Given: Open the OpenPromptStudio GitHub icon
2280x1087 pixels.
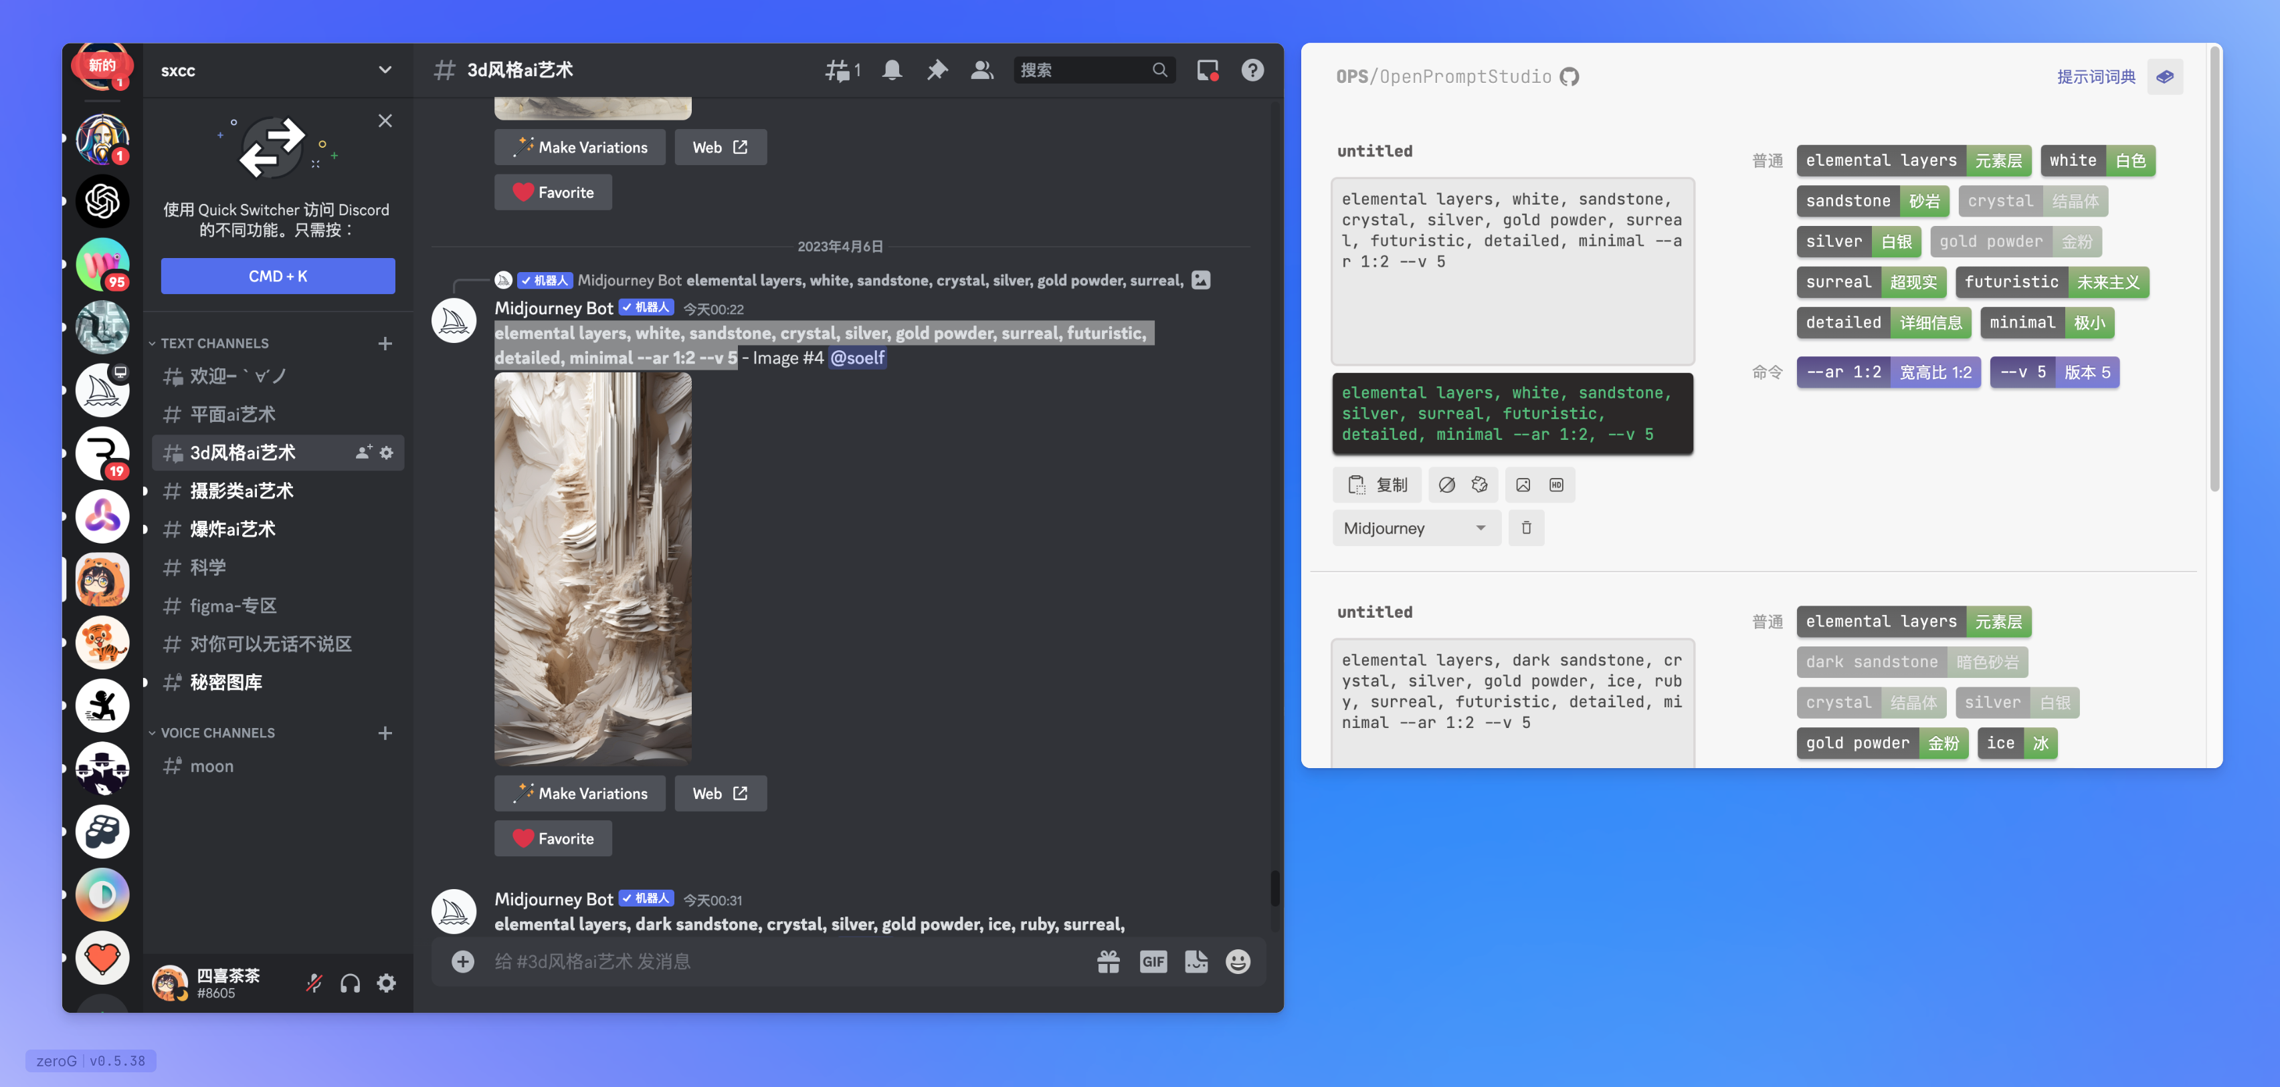Looking at the screenshot, I should click(1570, 77).
